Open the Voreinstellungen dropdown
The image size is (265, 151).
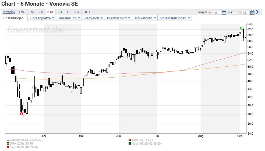[x=175, y=18]
